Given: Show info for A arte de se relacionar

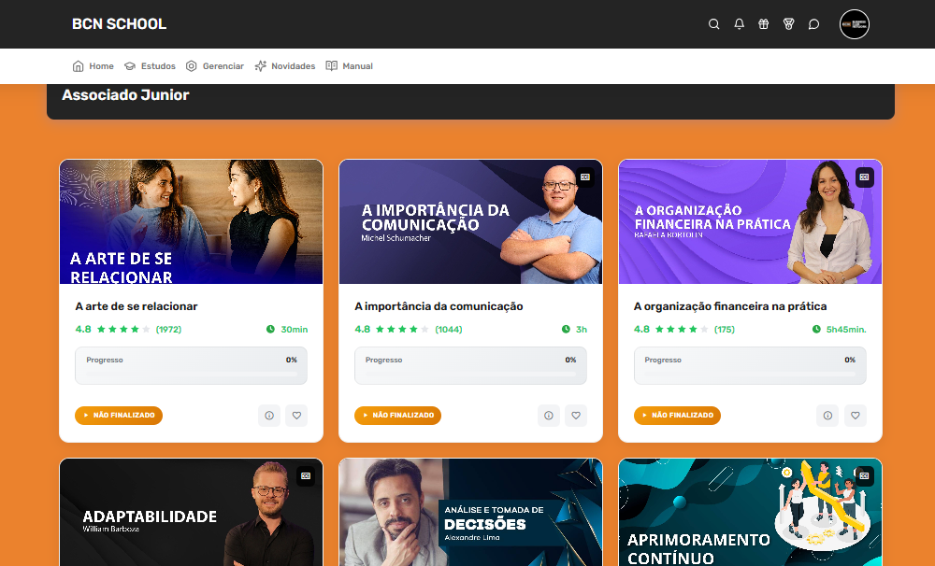Looking at the screenshot, I should click(269, 416).
